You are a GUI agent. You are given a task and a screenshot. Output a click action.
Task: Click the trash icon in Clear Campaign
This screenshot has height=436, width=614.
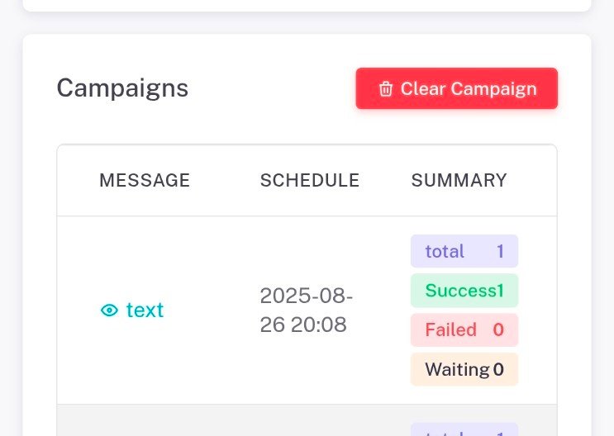coord(386,89)
